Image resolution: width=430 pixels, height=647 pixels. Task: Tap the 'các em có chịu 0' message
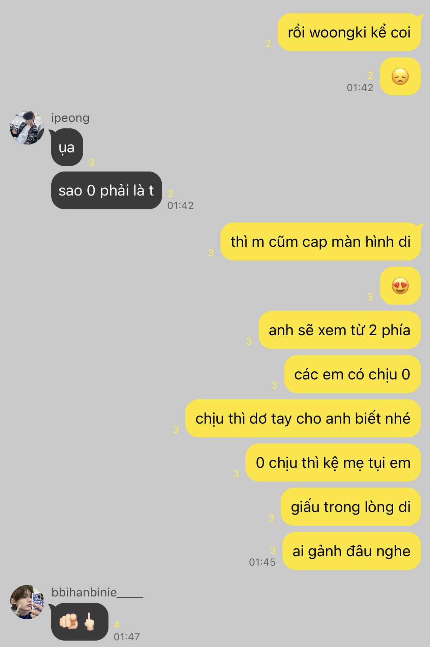pos(352,374)
